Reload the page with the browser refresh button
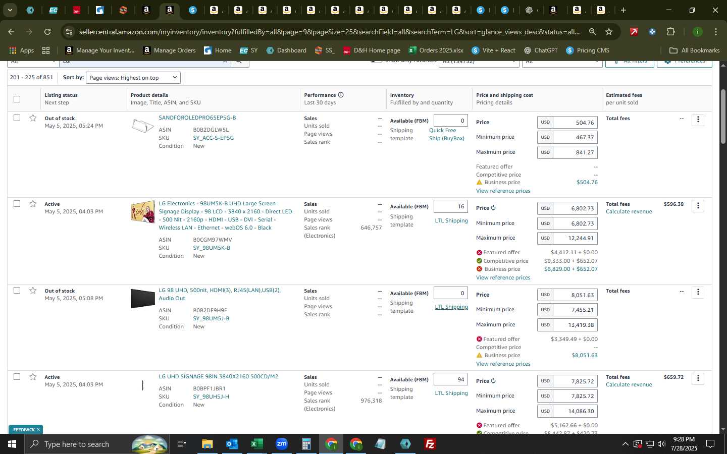 coord(47,32)
